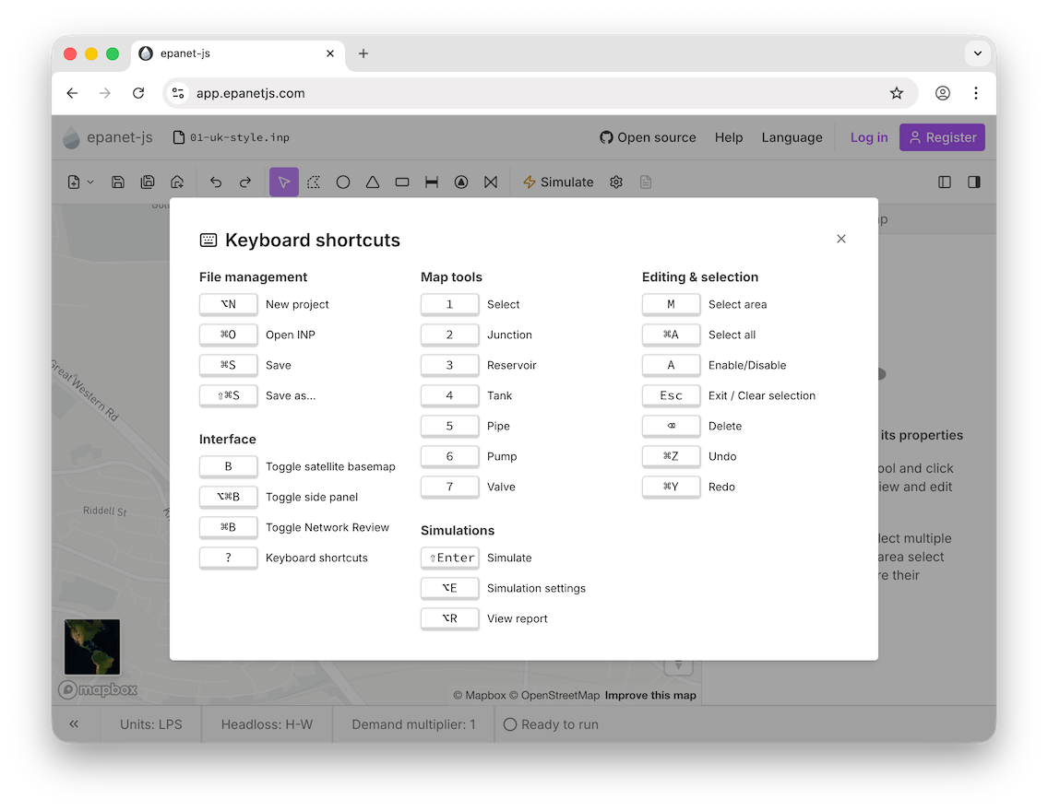The height and width of the screenshot is (811, 1048).
Task: Open the Language menu
Action: point(792,137)
